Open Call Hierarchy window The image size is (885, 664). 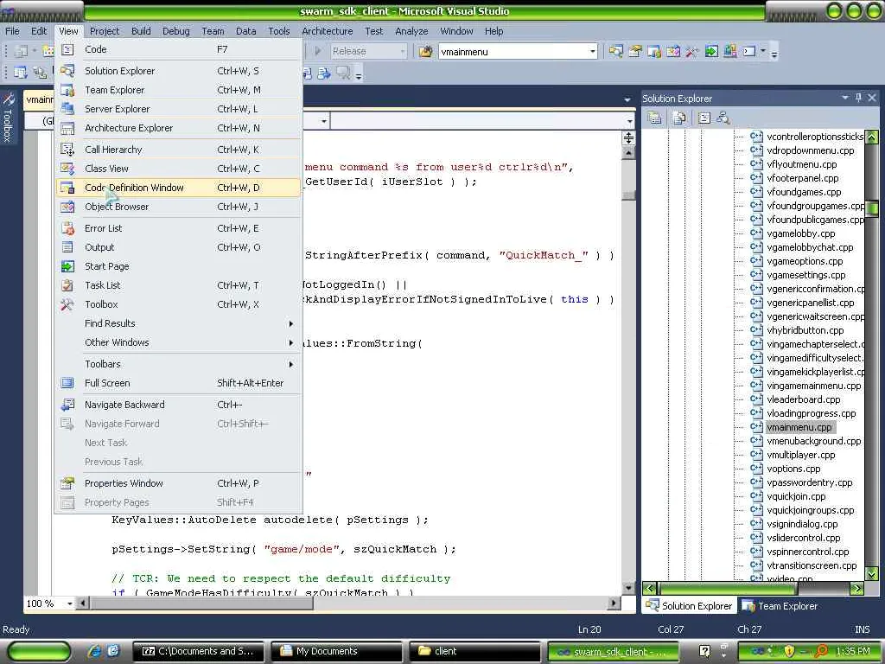coord(179,150)
